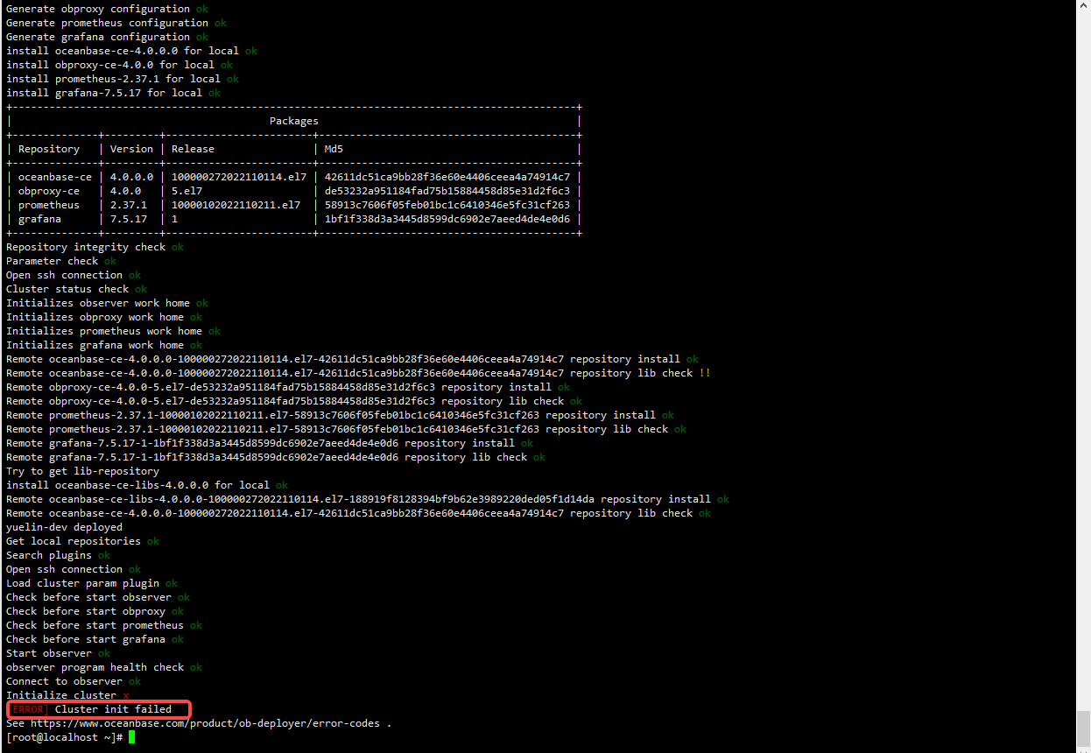Click the 'Load cluster param plugin' line
1091x753 pixels.
coord(92,583)
